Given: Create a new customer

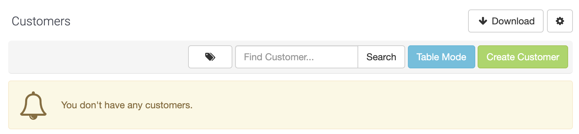Looking at the screenshot, I should pos(523,57).
